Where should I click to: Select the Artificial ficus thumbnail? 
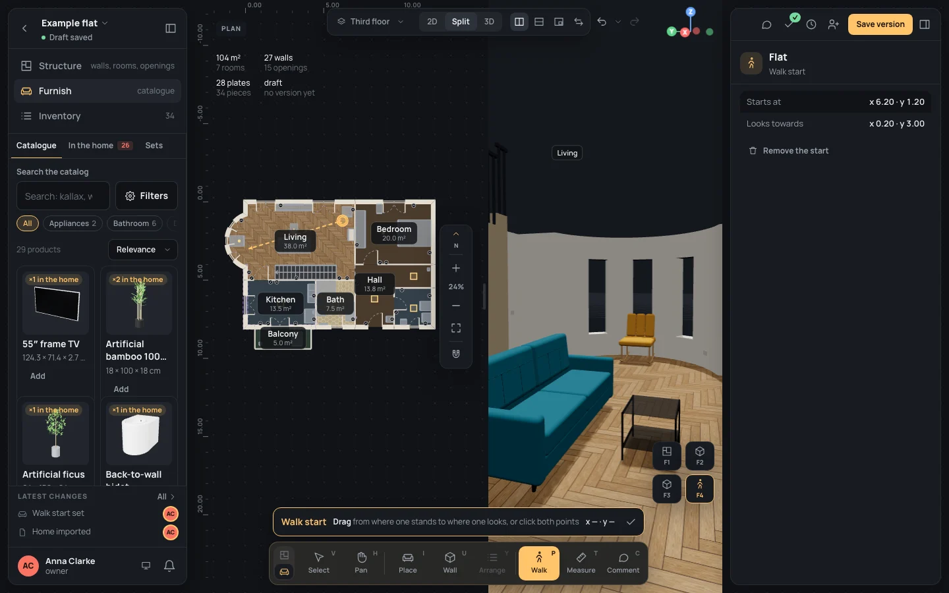pyautogui.click(x=55, y=433)
